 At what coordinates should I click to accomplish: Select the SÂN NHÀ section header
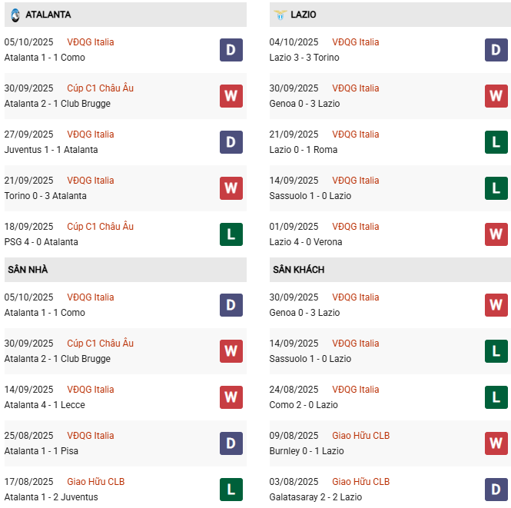(x=28, y=270)
